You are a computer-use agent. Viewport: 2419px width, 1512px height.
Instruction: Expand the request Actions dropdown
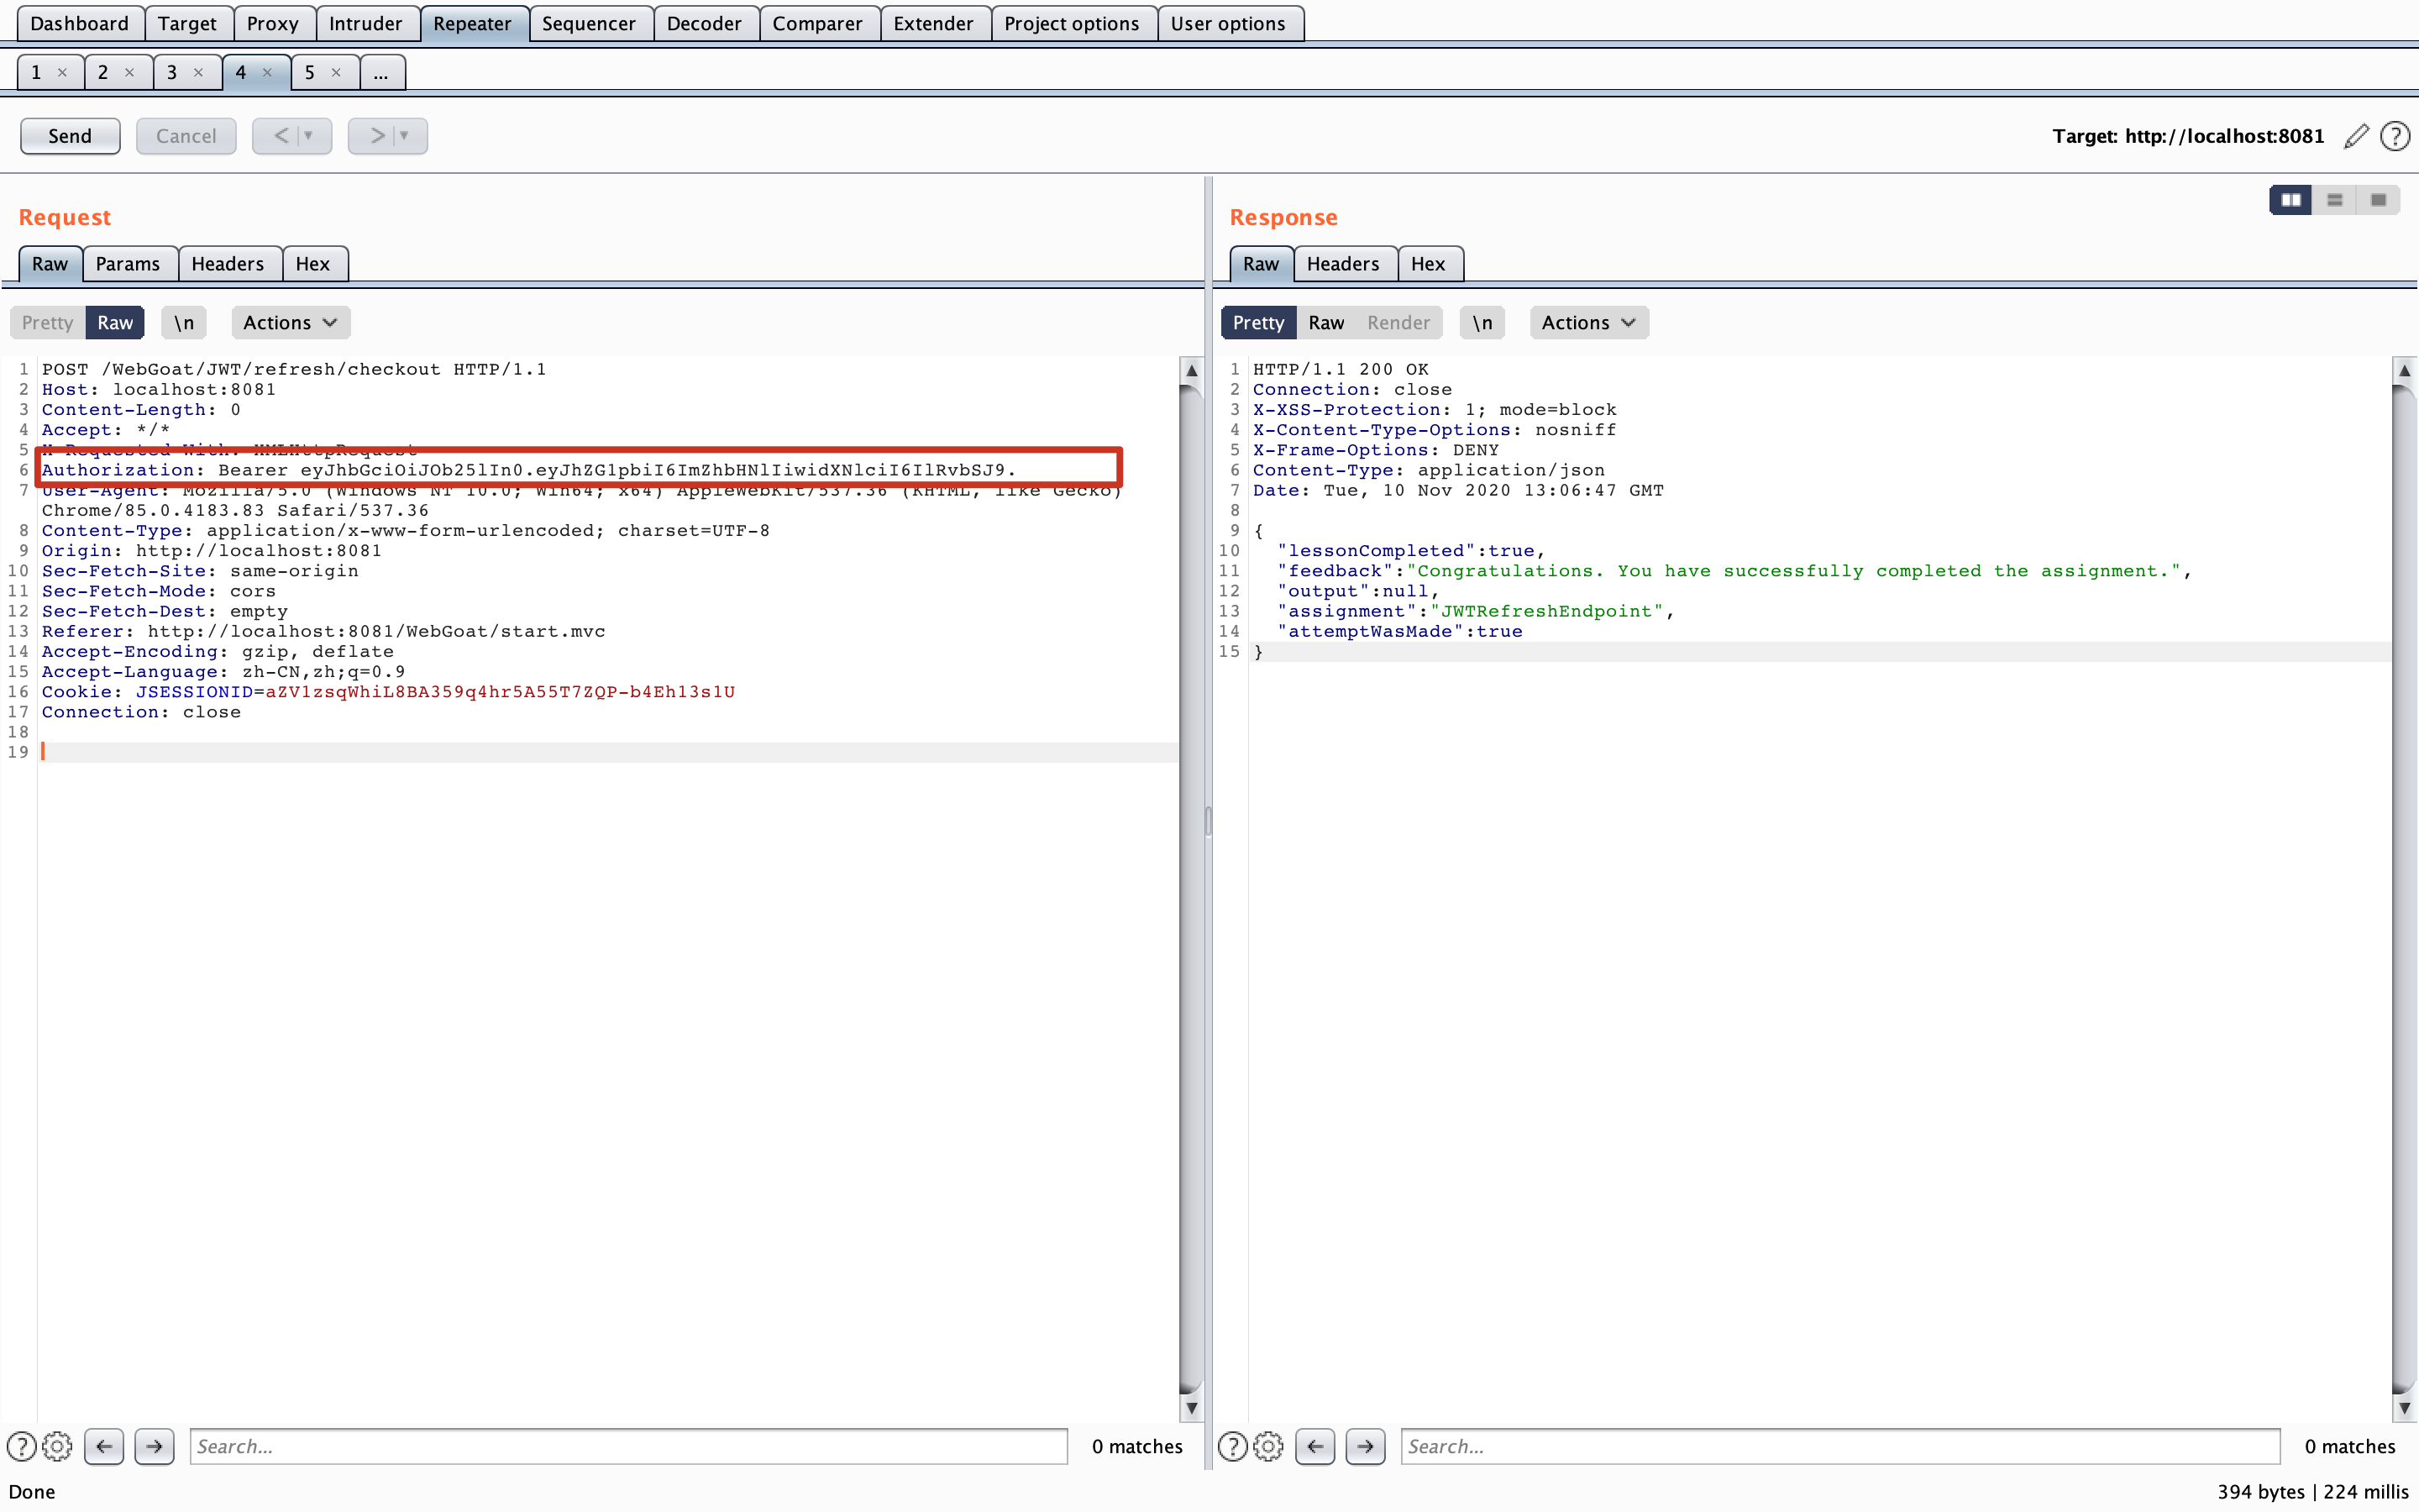click(290, 322)
